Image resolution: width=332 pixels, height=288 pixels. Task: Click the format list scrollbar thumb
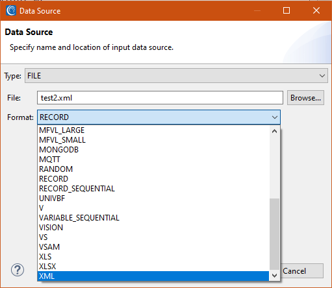[274, 234]
